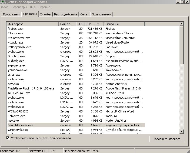Switch to the Службы tab
This screenshot has height=153, width=190.
coord(45,14)
